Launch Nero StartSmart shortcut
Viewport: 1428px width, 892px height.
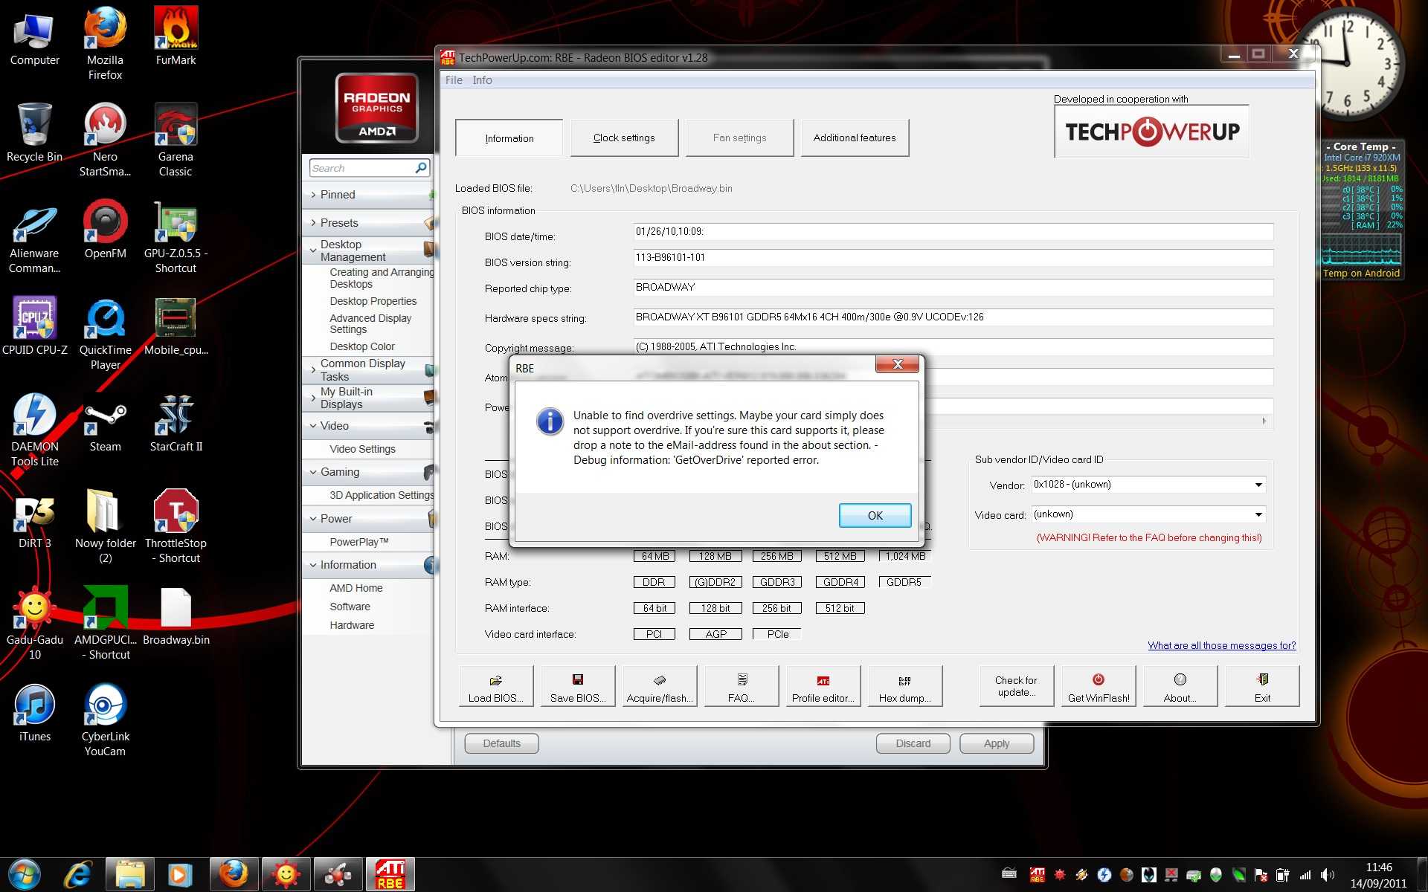click(105, 140)
